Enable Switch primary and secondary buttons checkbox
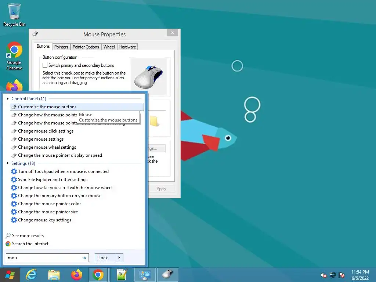376x282 pixels. 45,65
